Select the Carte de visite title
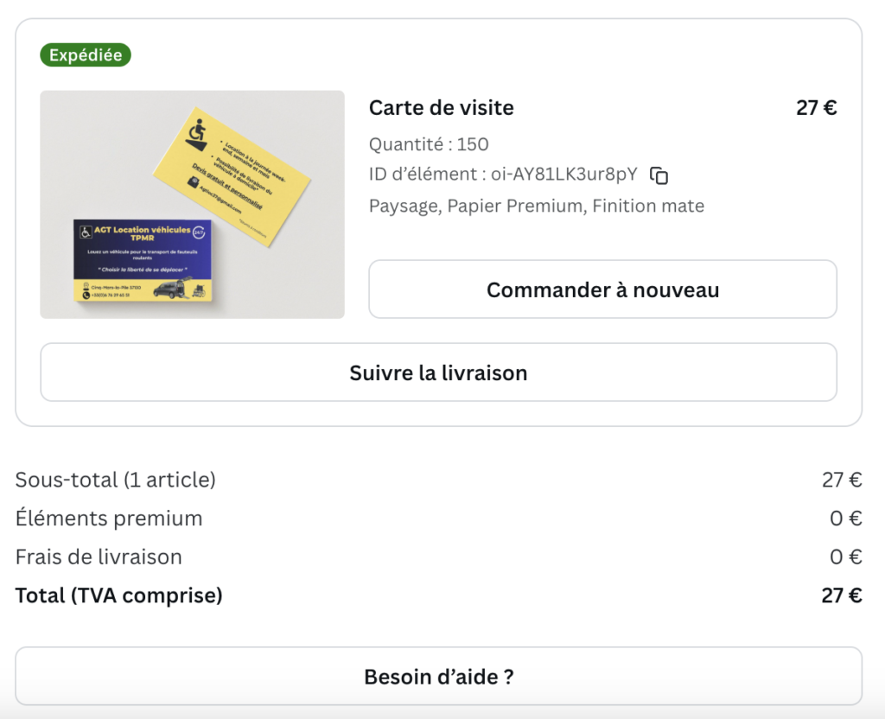This screenshot has height=719, width=885. [x=442, y=108]
